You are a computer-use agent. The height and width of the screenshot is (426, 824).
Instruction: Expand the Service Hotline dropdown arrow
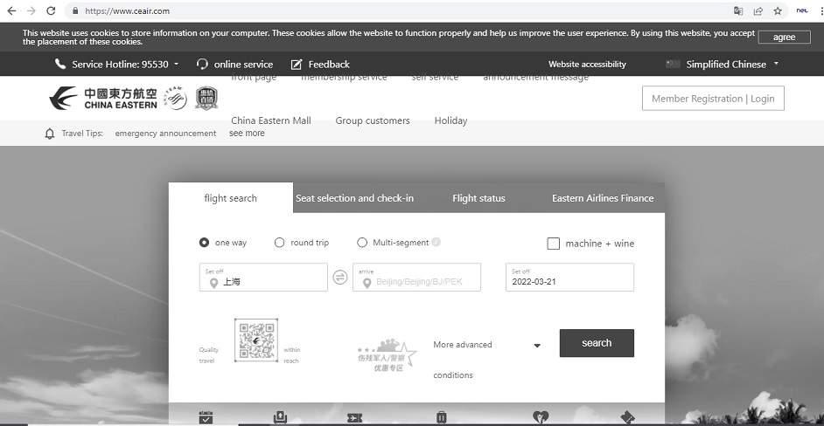[x=176, y=64]
